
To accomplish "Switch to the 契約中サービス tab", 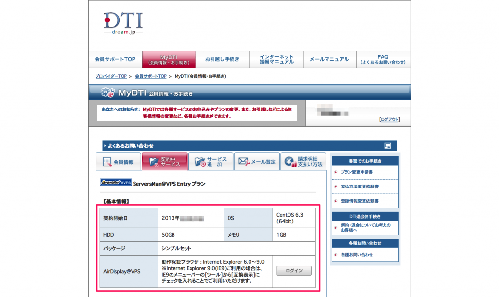I will coord(165,162).
